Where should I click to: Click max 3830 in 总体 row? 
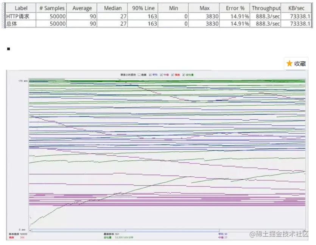click(212, 24)
